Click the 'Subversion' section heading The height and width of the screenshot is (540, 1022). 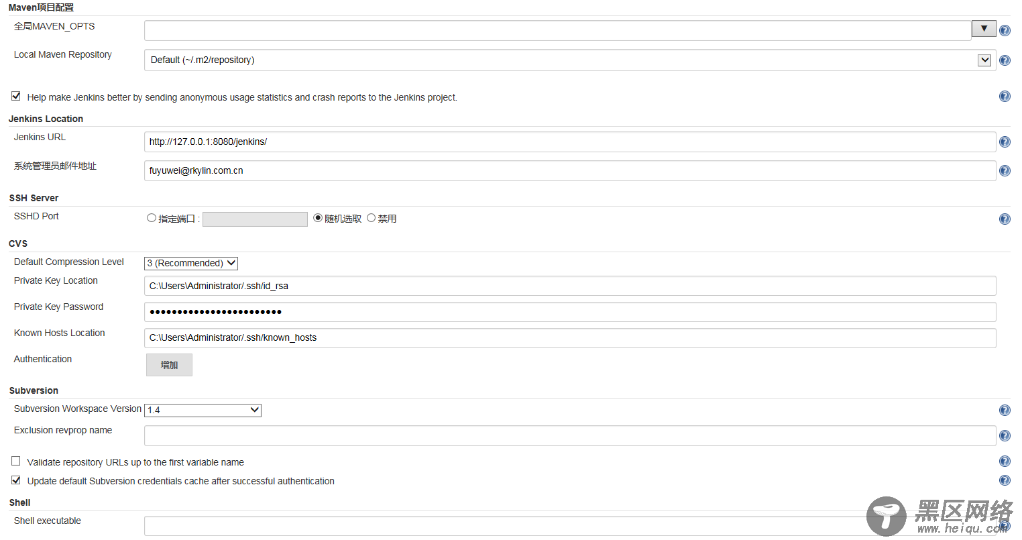(34, 390)
